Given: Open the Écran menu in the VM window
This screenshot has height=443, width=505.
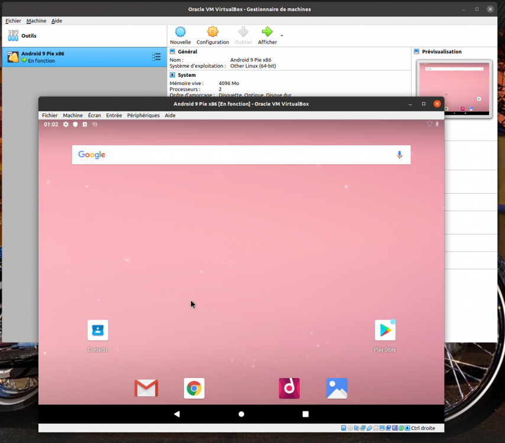Looking at the screenshot, I should coord(95,115).
